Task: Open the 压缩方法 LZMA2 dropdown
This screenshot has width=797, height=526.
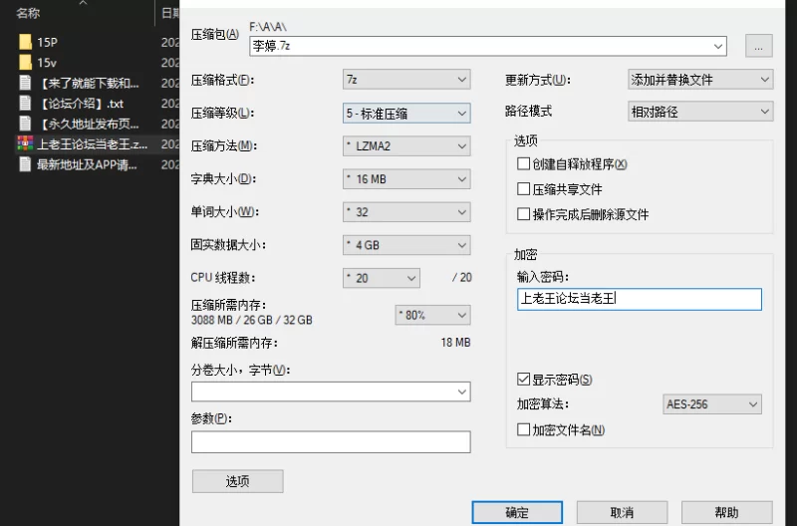Action: click(x=406, y=146)
